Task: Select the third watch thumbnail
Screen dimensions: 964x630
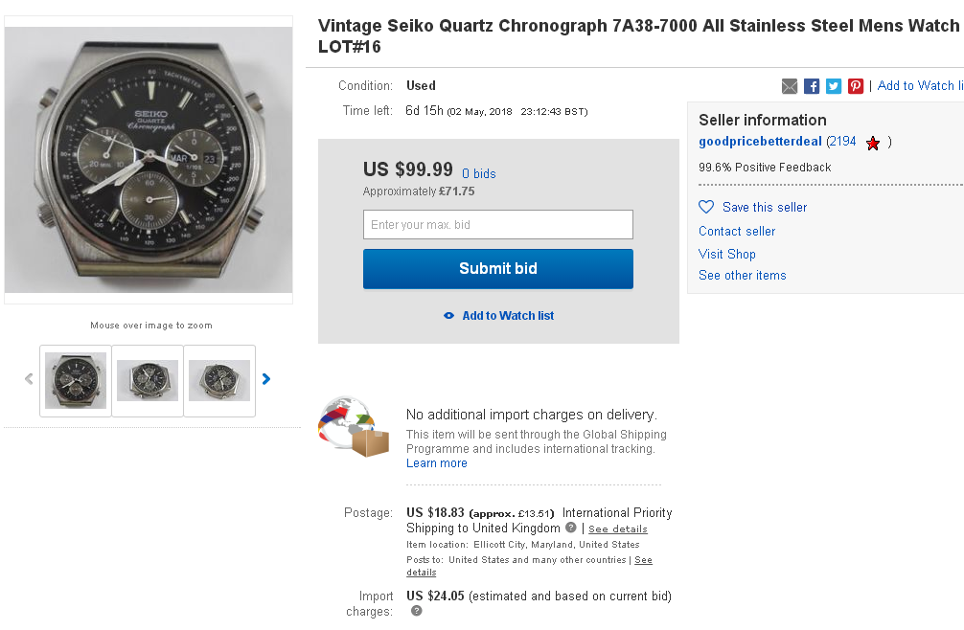Action: [219, 380]
